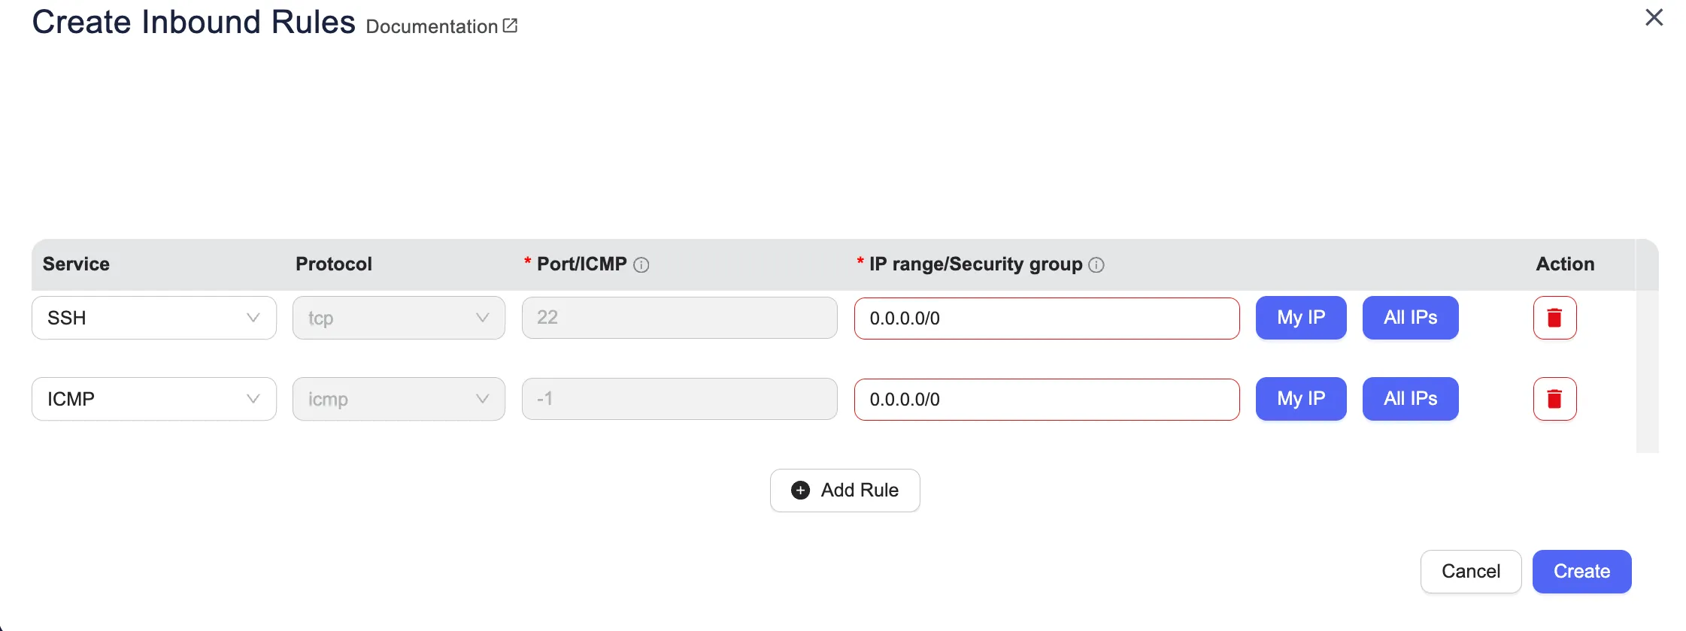Click All IPs for the SSH rule
This screenshot has height=631, width=1686.
(1410, 318)
